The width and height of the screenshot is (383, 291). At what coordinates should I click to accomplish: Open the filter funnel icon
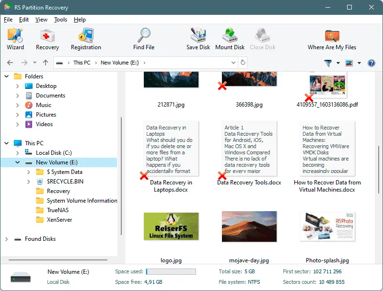(x=328, y=63)
